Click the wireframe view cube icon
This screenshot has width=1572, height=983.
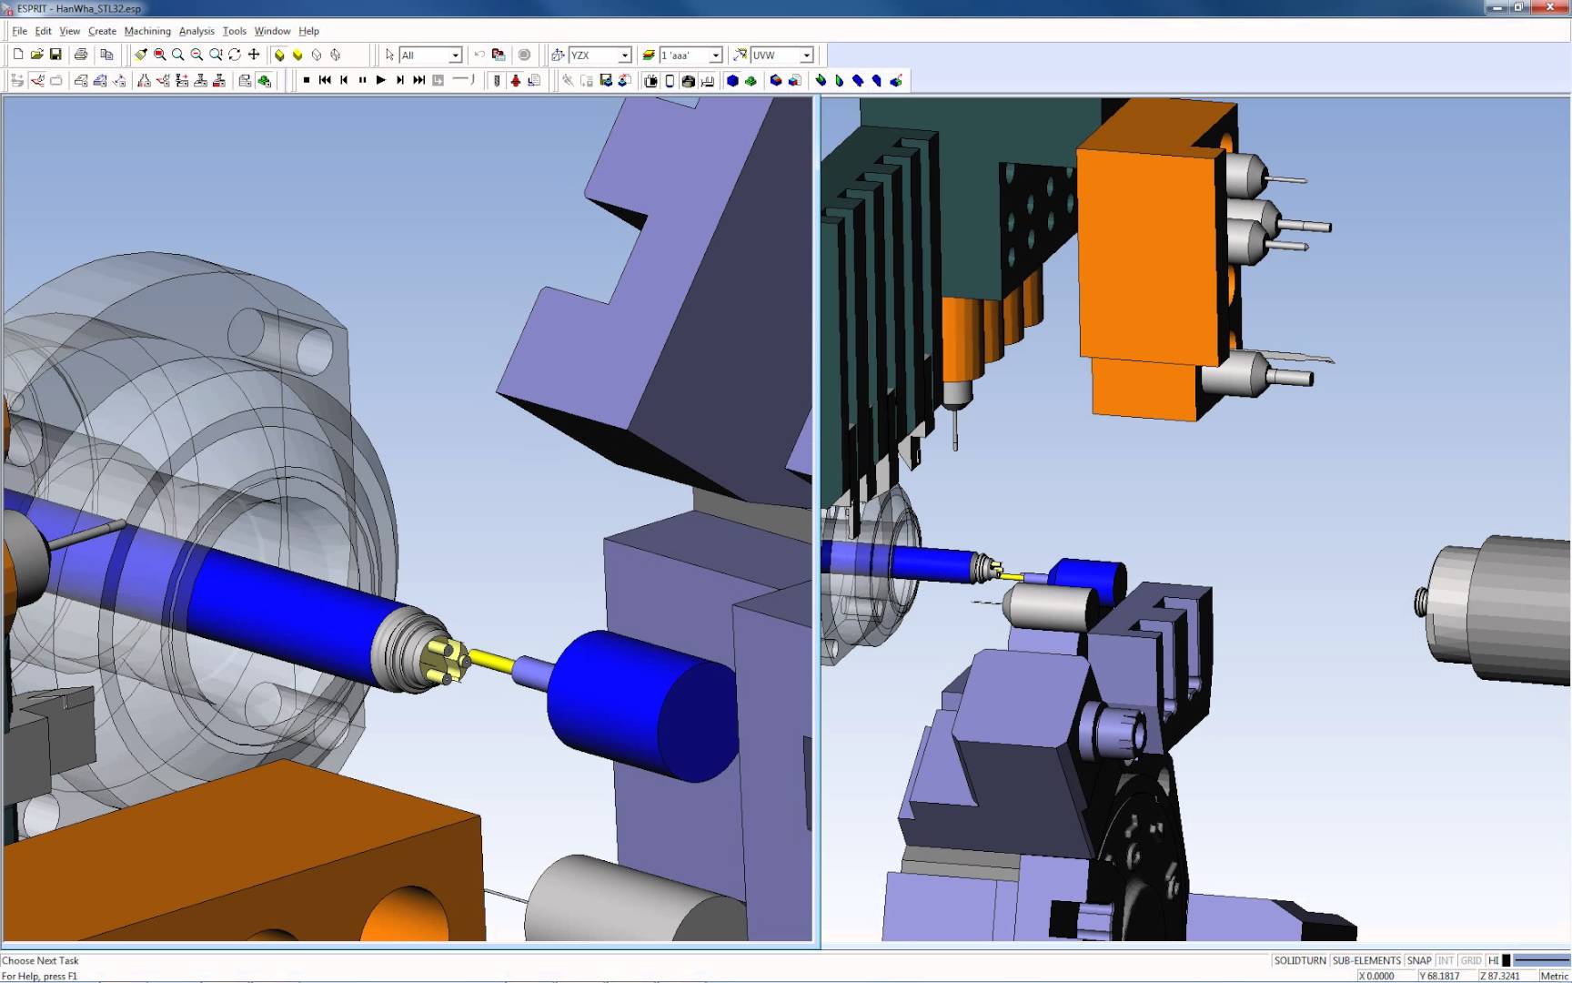pos(317,55)
